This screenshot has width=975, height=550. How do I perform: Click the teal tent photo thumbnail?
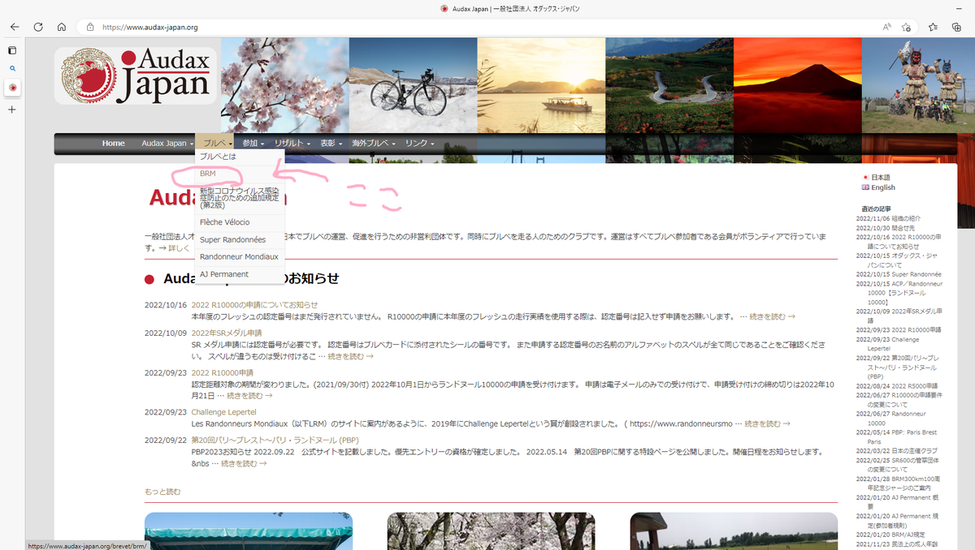point(249,531)
